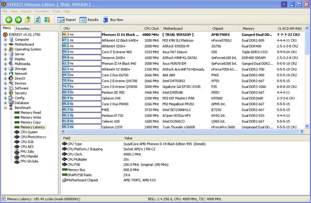Expand the Storage tree node
The height and width of the screenshot is (203, 311).
[5, 69]
